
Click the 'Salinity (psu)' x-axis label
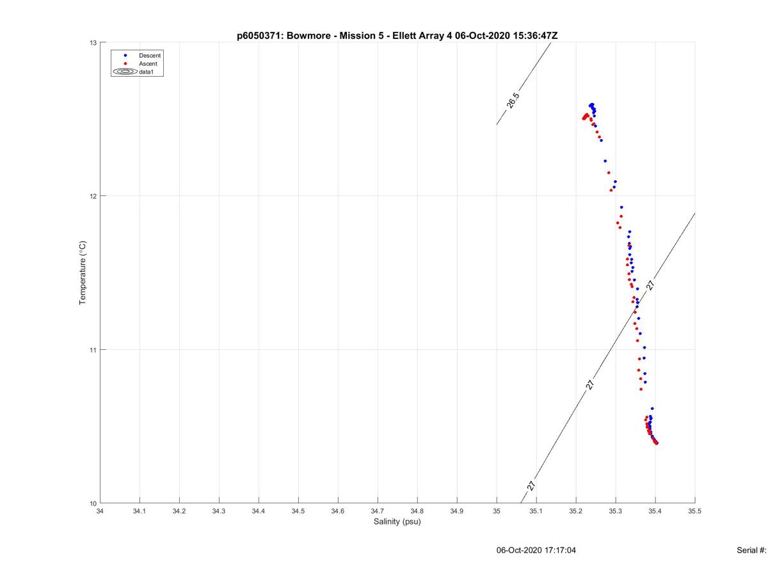tap(397, 522)
